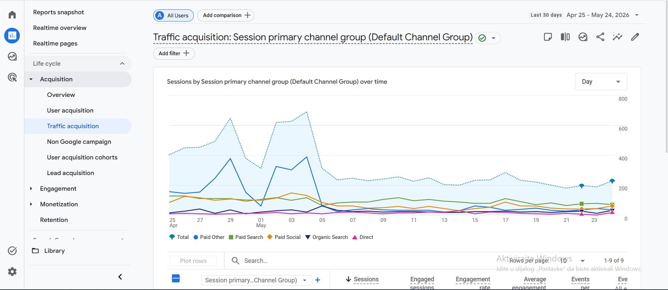668x290 pixels.
Task: Toggle Paid Social series in legend
Action: click(284, 237)
